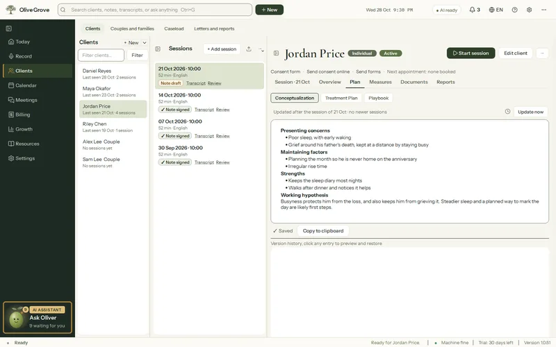
Task: Select Treatment Plan sub-tab
Action: click(341, 98)
